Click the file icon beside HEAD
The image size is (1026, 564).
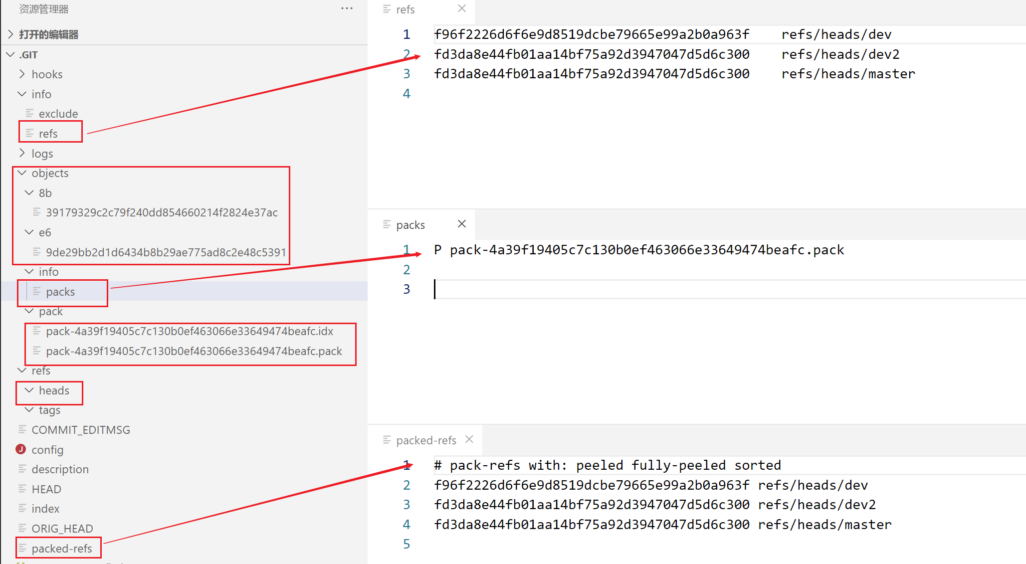(22, 489)
